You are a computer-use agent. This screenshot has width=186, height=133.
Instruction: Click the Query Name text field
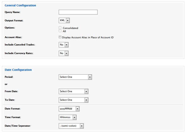click(x=78, y=12)
